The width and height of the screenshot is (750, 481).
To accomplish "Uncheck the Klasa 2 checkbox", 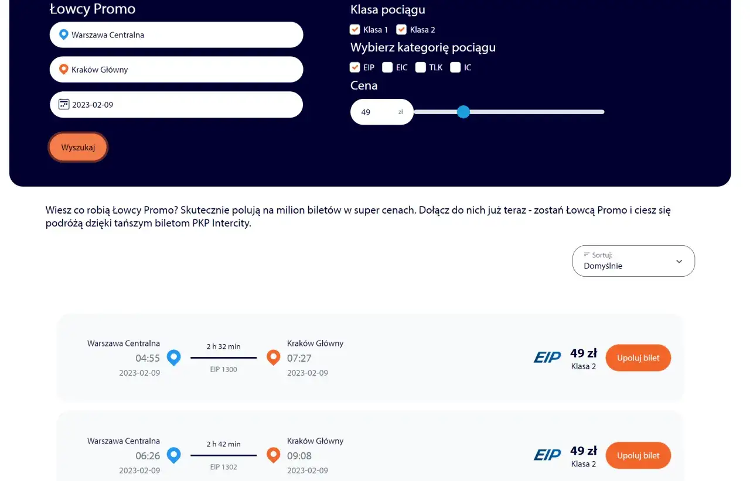I will [401, 29].
